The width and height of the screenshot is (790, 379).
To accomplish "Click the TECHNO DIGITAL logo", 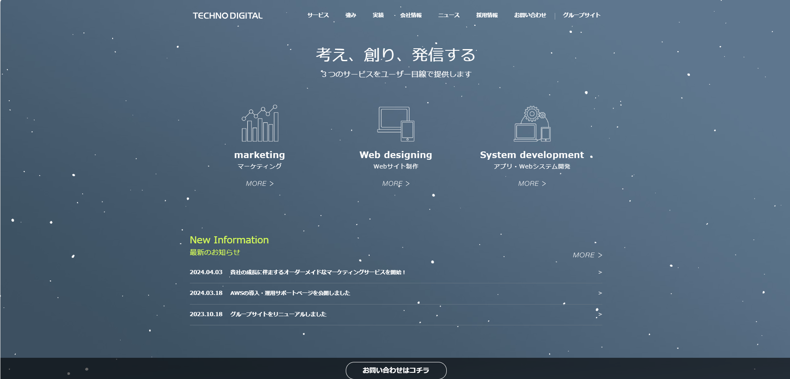I will [228, 16].
